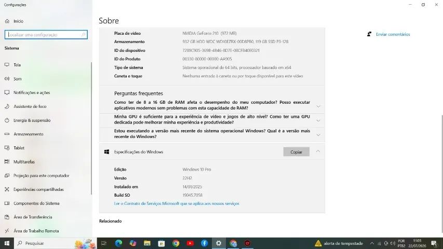Open Assistente de foco settings

25,106
